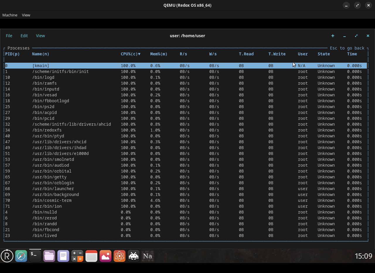Open the terminal icon in the taskbar
This screenshot has width=375, height=273.
[35, 256]
